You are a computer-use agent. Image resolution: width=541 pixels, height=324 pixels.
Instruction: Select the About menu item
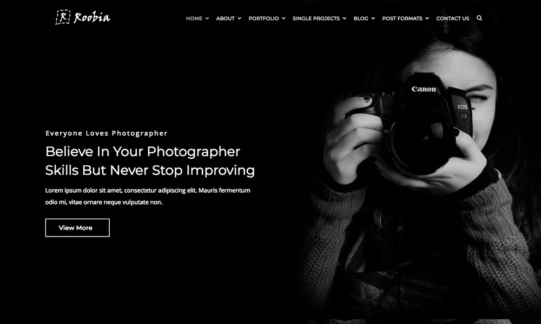point(225,18)
